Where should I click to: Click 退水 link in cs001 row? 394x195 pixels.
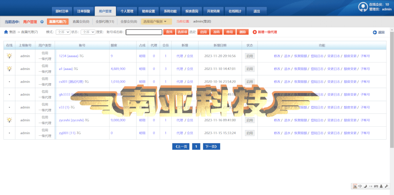click(287, 82)
